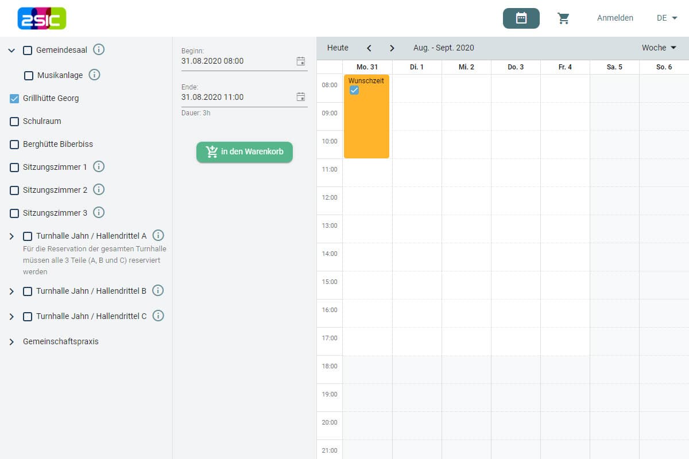The width and height of the screenshot is (689, 459).
Task: Open the Woche view dropdown
Action: 659,48
